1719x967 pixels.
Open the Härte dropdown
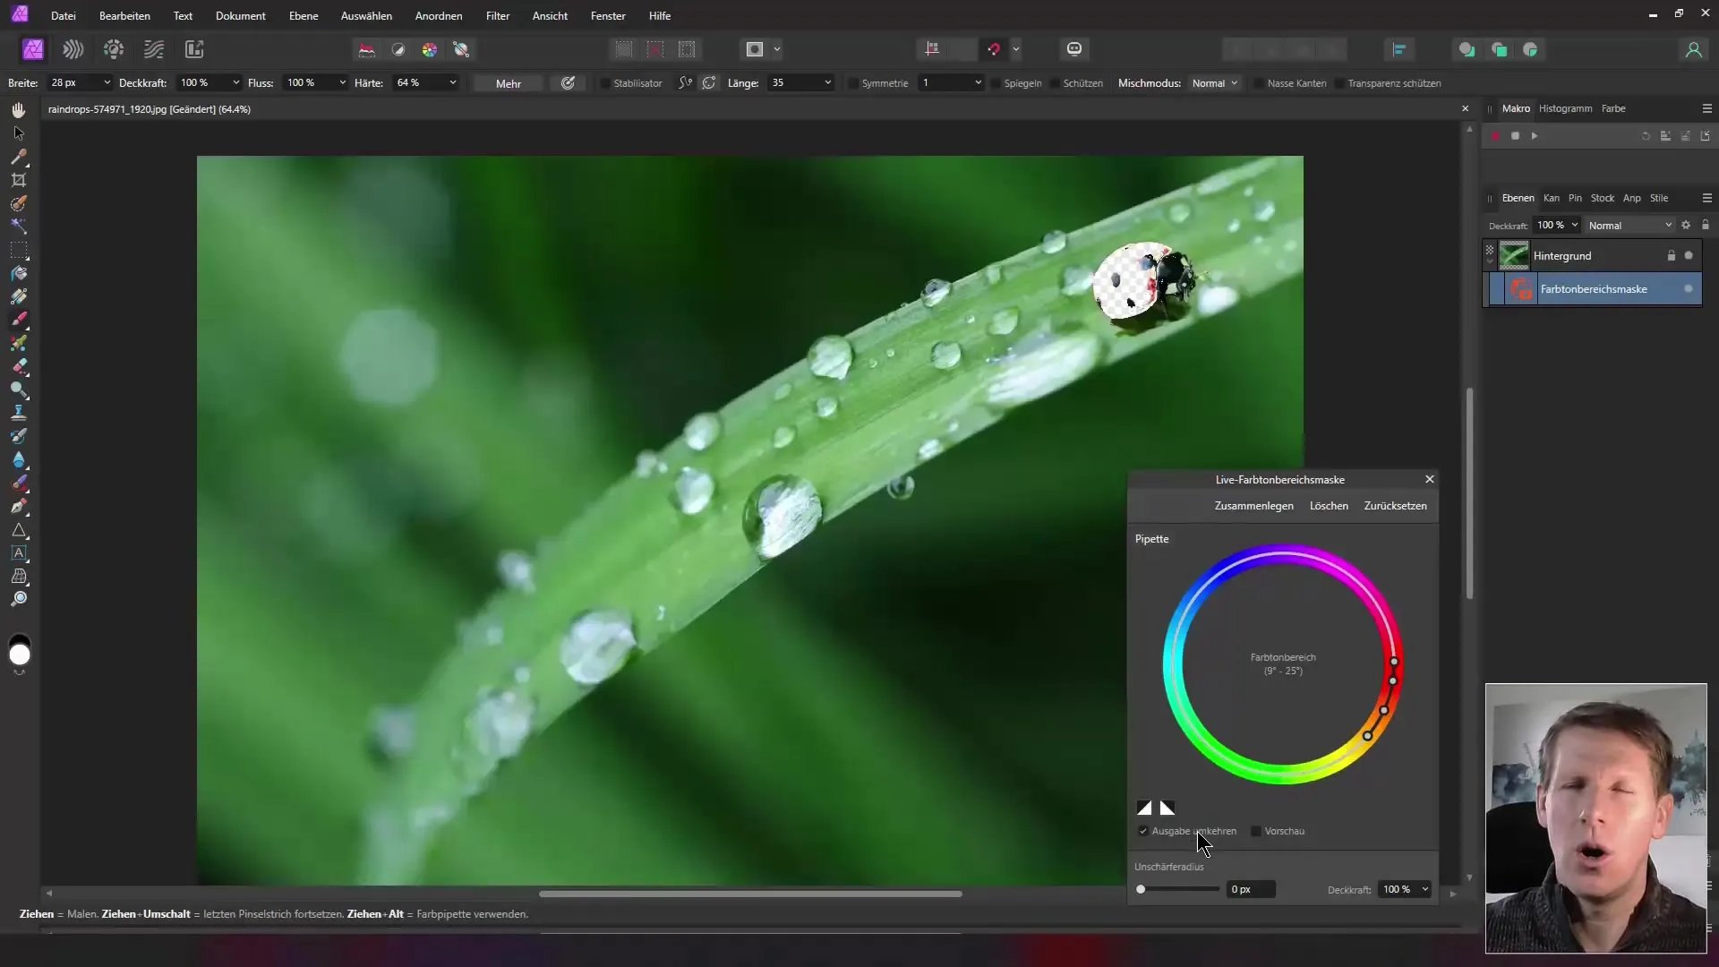[x=453, y=82]
